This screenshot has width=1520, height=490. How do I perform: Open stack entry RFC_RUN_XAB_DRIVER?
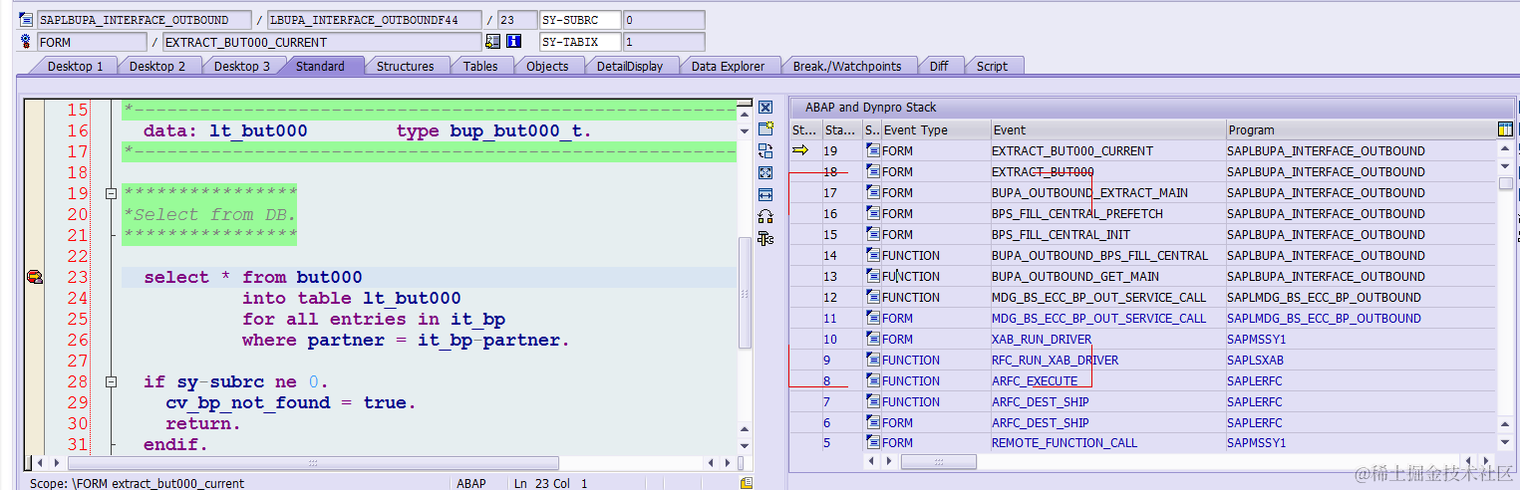coord(1055,360)
